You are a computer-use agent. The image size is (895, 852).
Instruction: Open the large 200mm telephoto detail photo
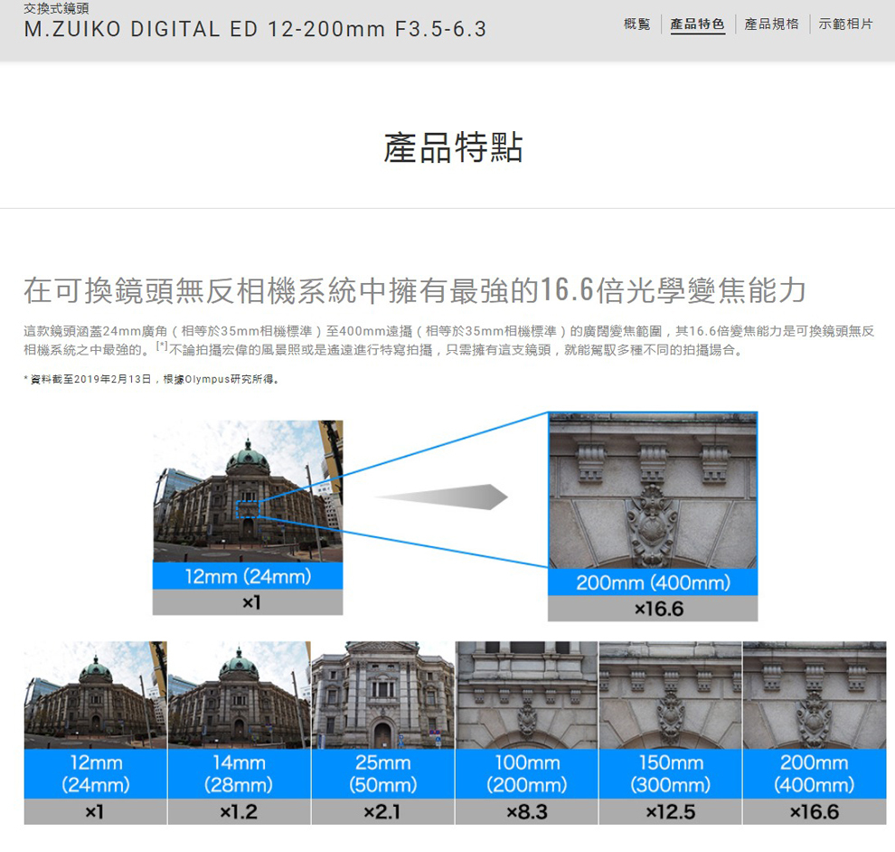tap(652, 490)
